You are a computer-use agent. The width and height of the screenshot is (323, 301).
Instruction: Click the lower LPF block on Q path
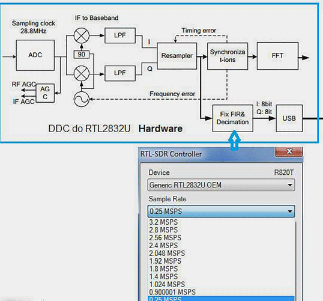pos(120,73)
